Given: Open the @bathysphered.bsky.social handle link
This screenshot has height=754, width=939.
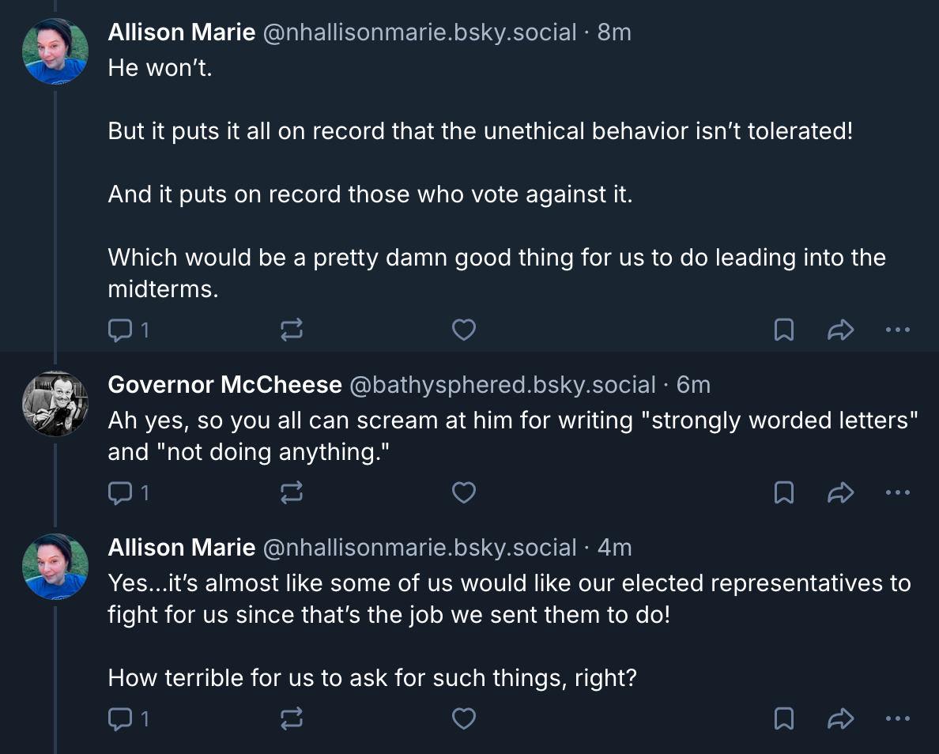Looking at the screenshot, I should pos(502,385).
